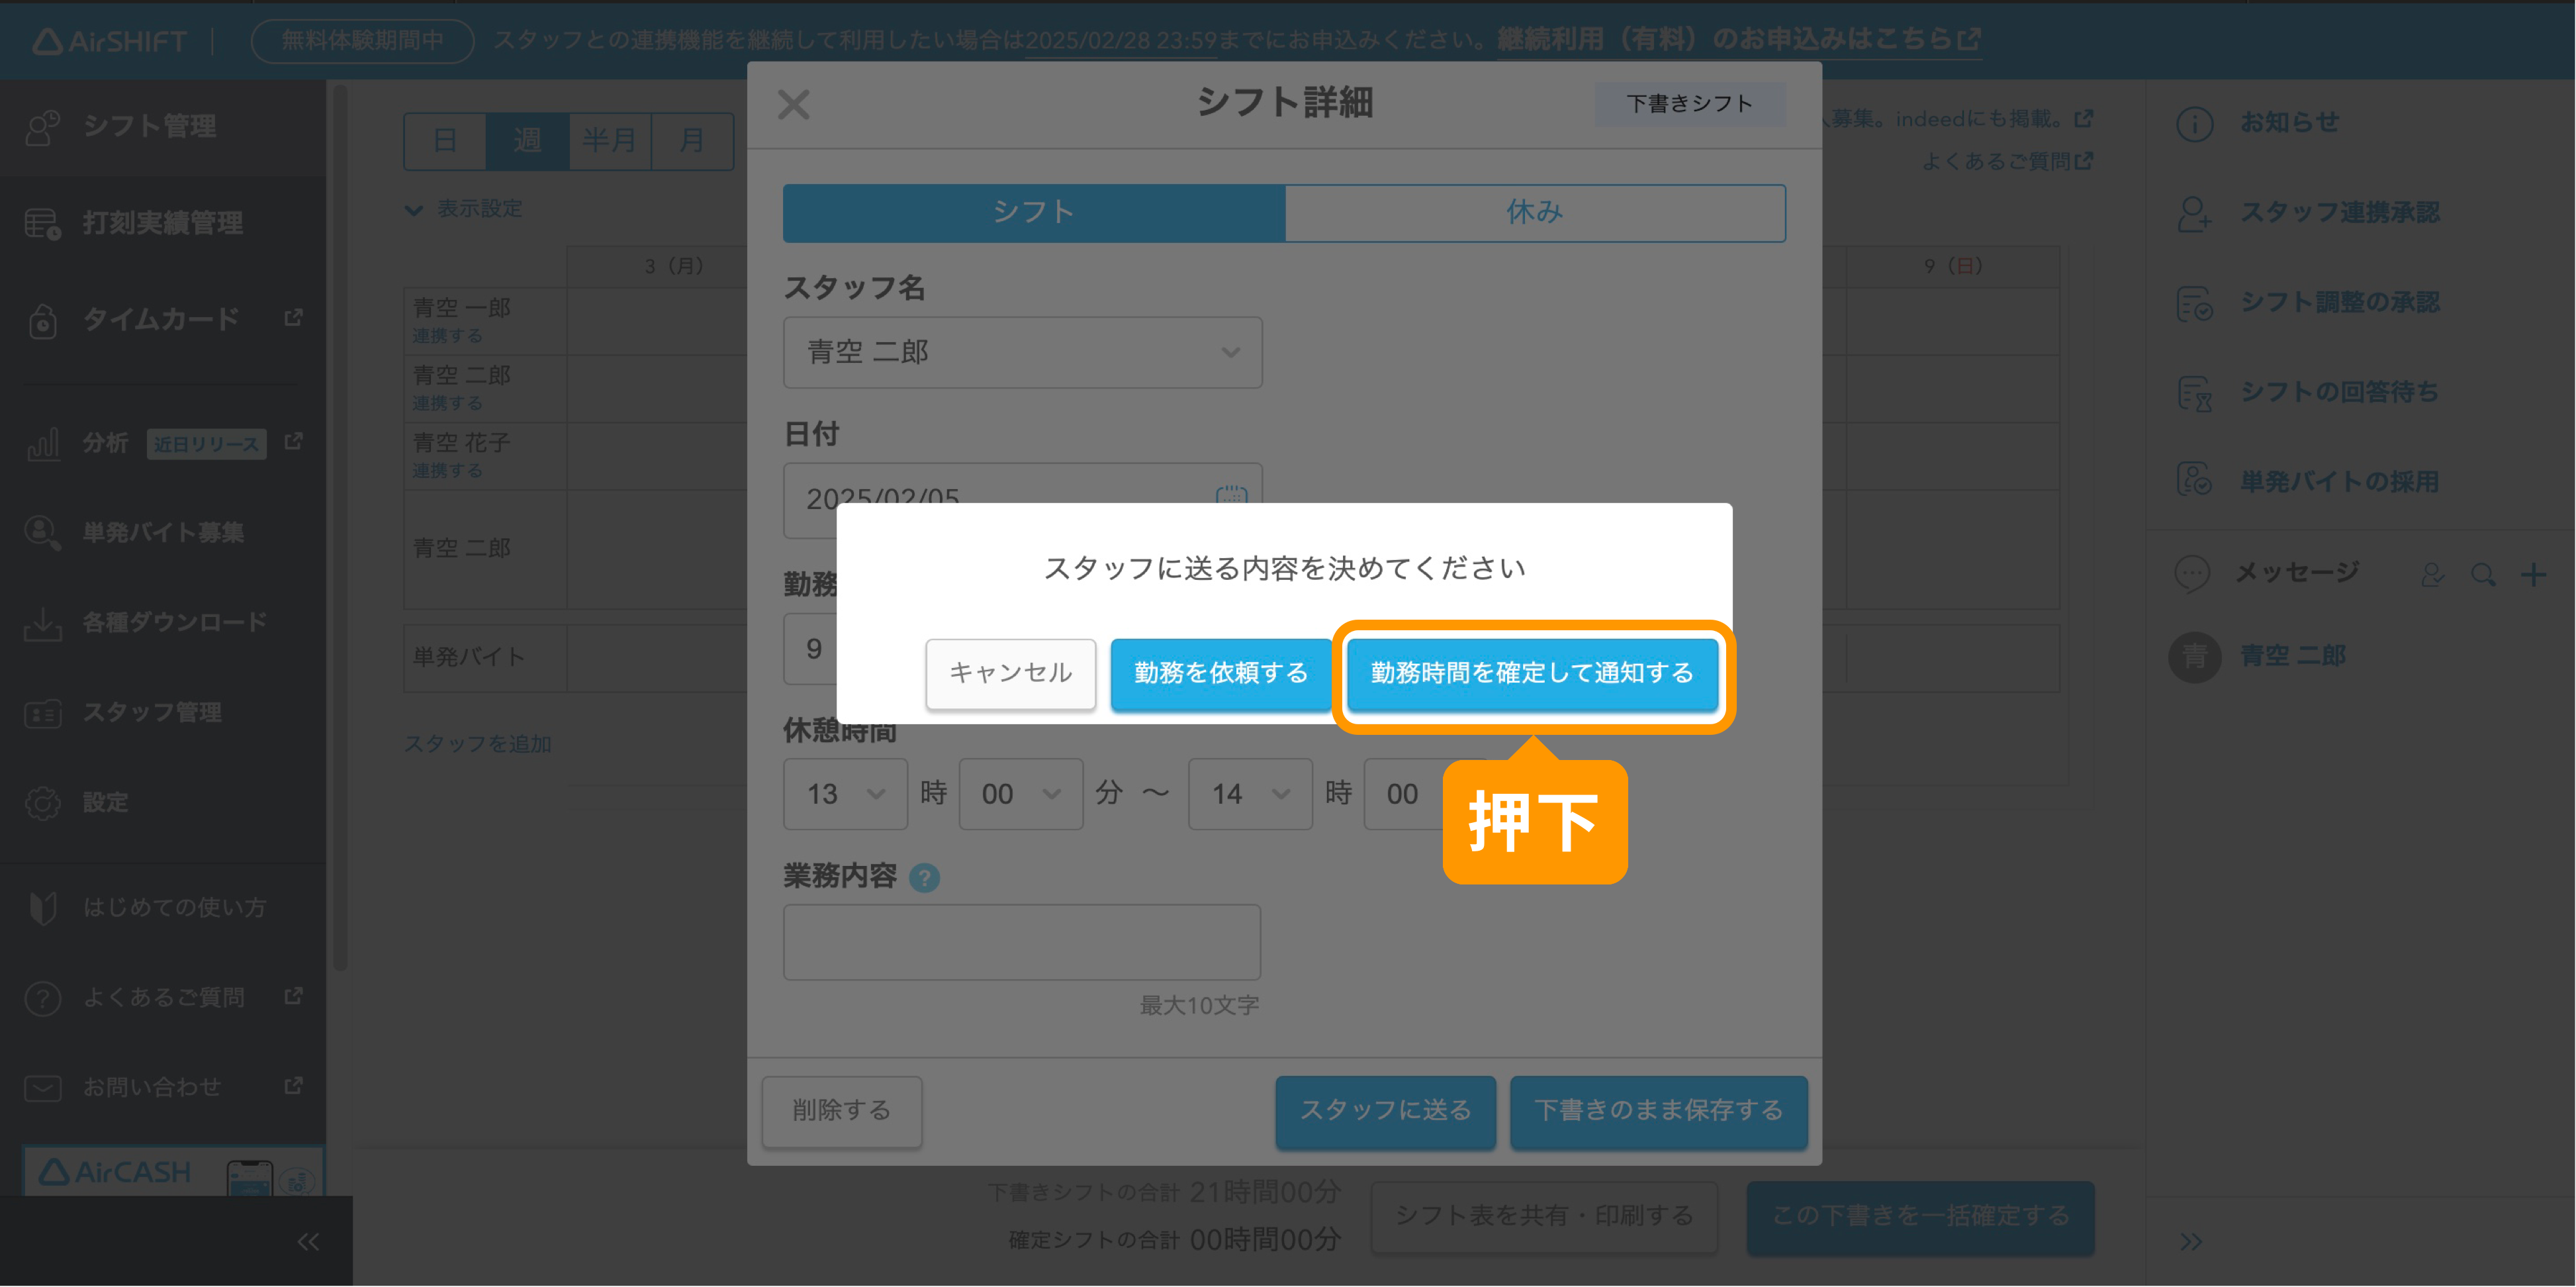This screenshot has width=2576, height=1287.
Task: Click the シフト管理 sidebar icon
Action: [42, 127]
